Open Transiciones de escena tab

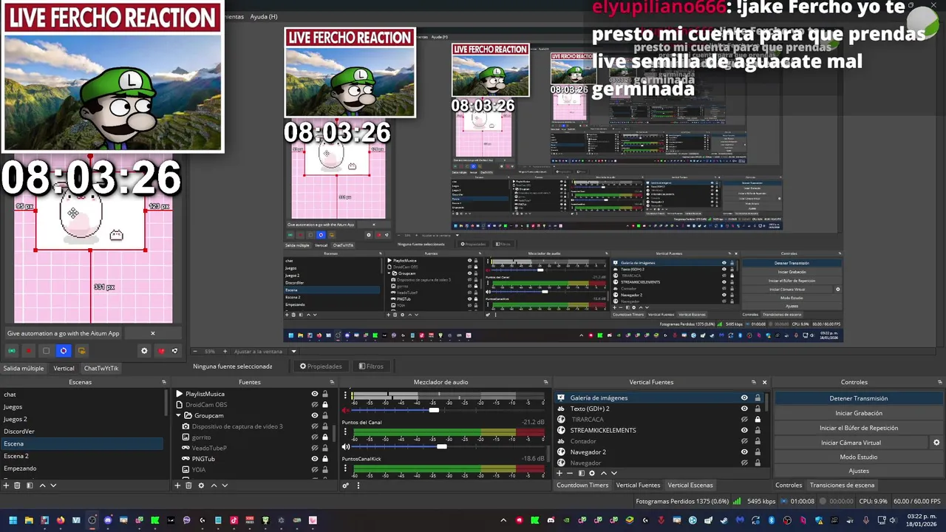pyautogui.click(x=842, y=485)
